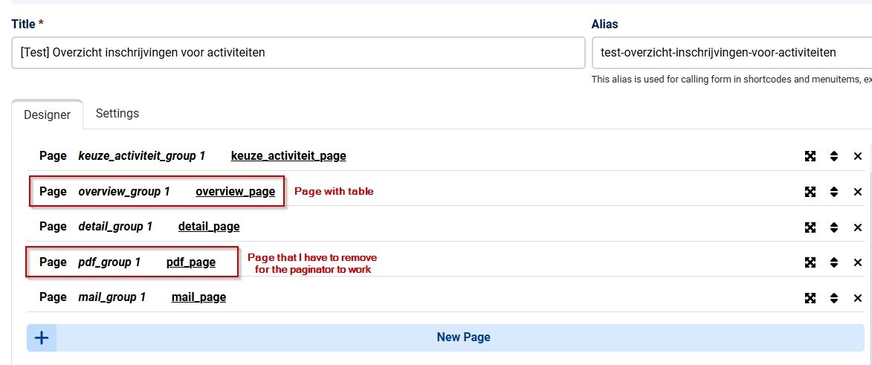Select the Designer tab
872x365 pixels.
pyautogui.click(x=48, y=114)
